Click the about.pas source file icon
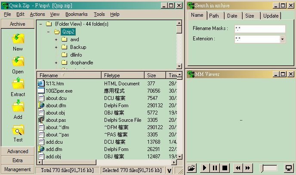Viewport: 296px width, 175px height. pos(41,120)
